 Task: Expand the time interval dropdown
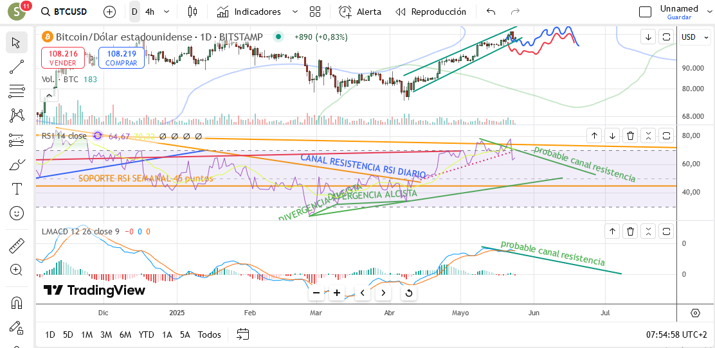(167, 12)
